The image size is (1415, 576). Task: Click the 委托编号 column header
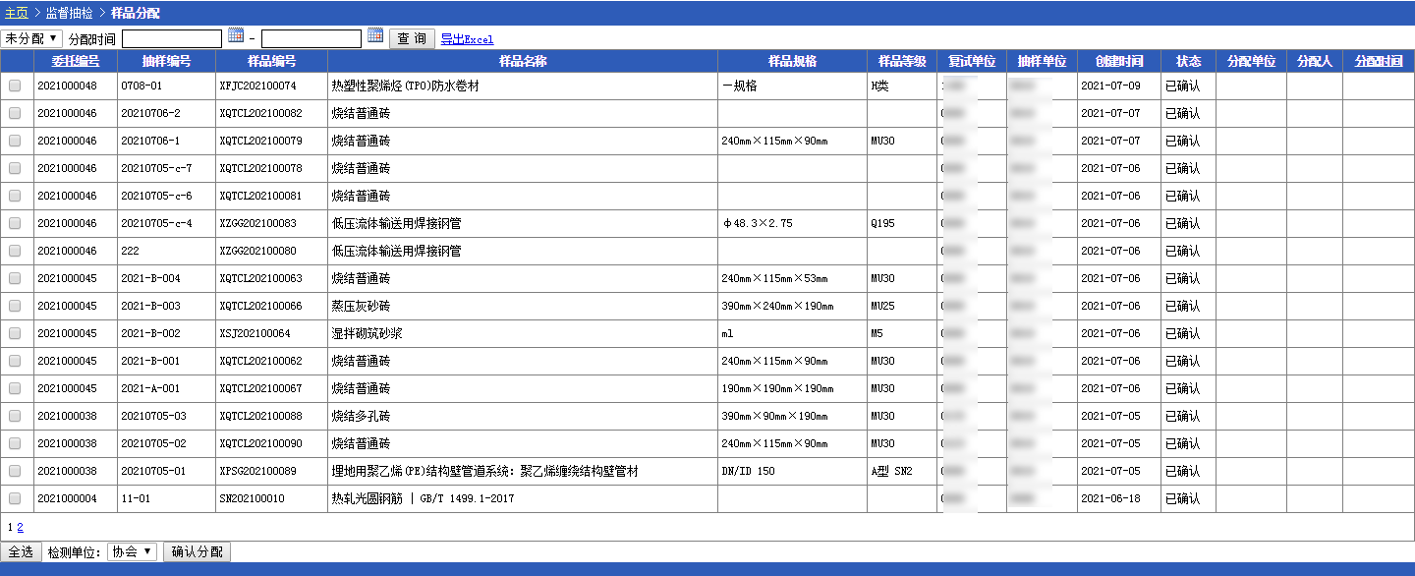point(75,61)
